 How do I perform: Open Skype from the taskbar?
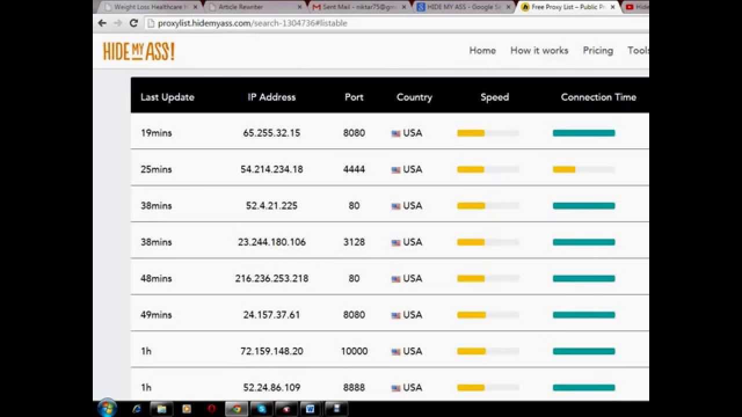coord(261,409)
